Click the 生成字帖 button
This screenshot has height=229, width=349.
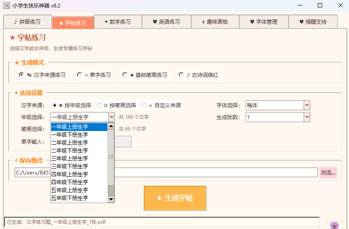click(175, 198)
